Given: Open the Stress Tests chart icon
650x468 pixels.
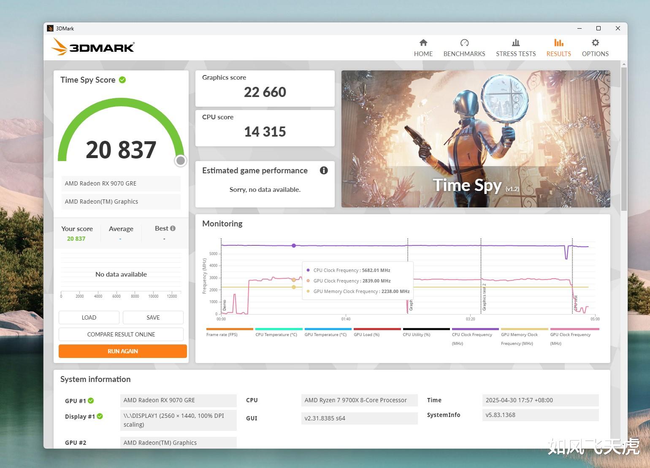Looking at the screenshot, I should 516,43.
